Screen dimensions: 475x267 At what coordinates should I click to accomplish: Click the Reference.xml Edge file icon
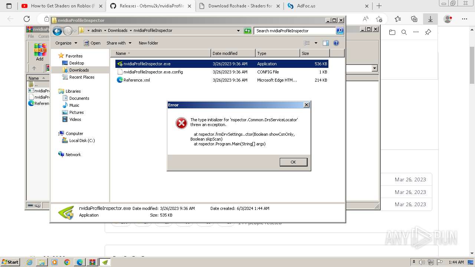120,80
